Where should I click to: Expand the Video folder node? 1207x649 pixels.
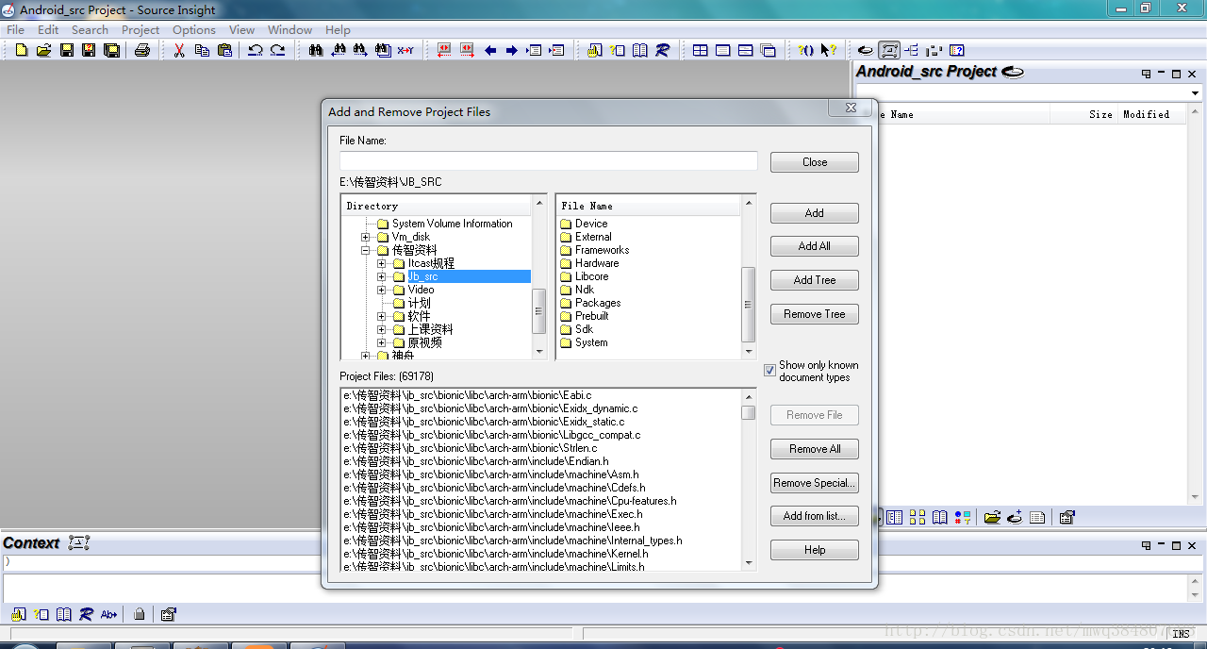click(382, 290)
